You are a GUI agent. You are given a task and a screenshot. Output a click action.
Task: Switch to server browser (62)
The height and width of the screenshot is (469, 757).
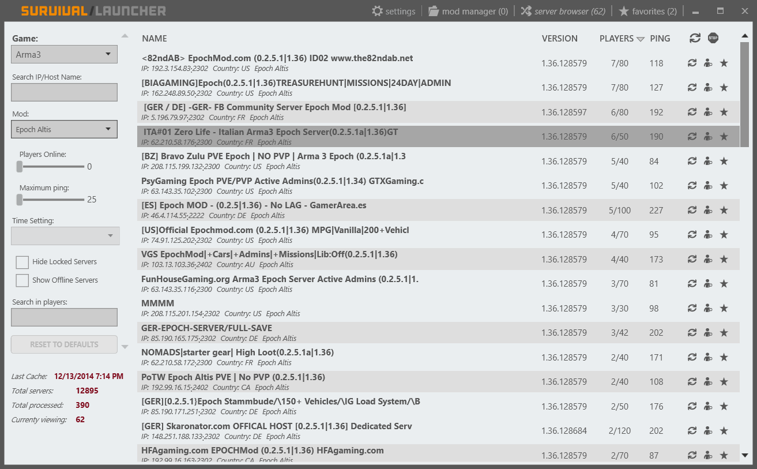click(x=563, y=11)
